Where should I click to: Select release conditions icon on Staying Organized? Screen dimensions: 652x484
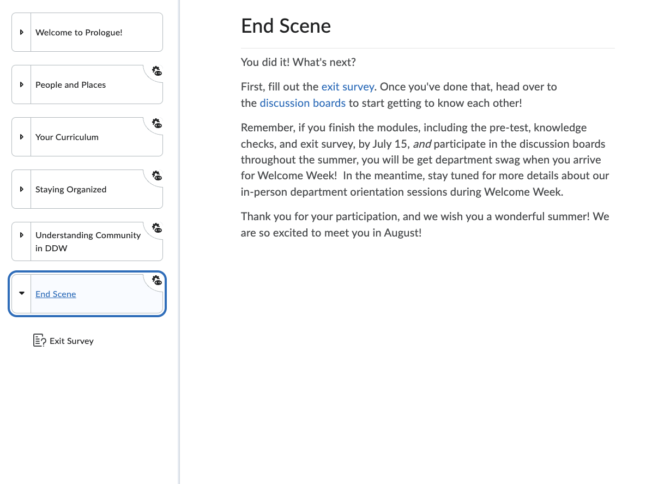[156, 176]
